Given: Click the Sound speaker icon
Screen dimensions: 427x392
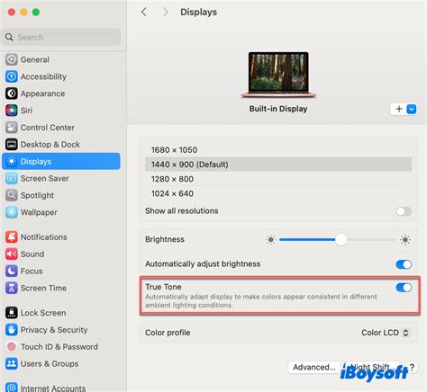Looking at the screenshot, I should [x=12, y=254].
